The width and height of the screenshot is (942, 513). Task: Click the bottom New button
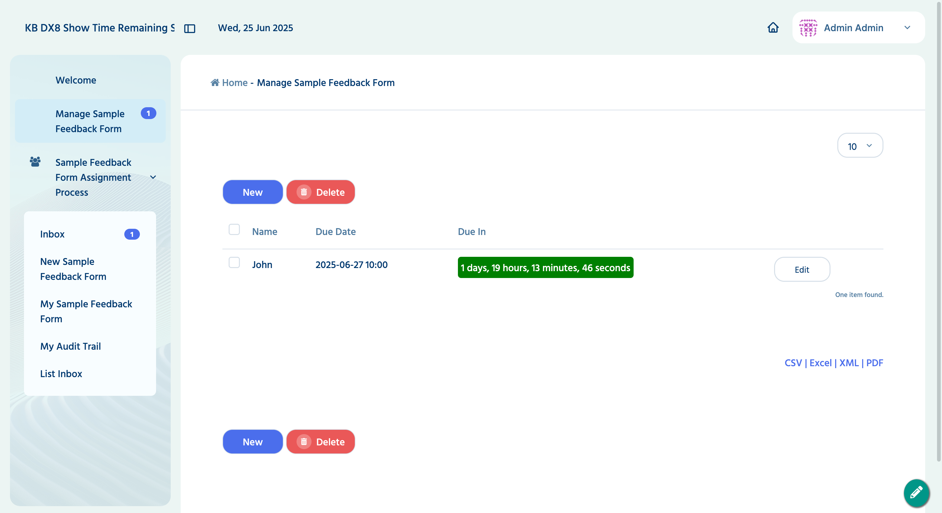(253, 442)
